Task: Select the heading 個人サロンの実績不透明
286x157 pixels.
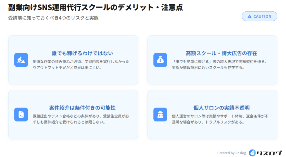Action: (x=221, y=108)
